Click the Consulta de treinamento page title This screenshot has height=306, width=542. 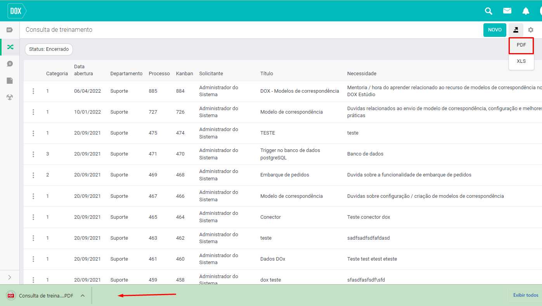(59, 30)
